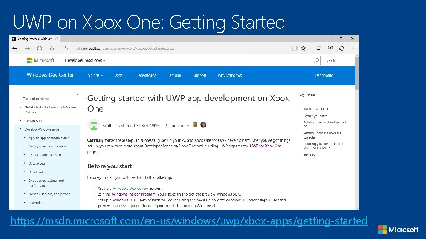Make a web note with pen icon
426x239 pixels.
tap(330, 48)
